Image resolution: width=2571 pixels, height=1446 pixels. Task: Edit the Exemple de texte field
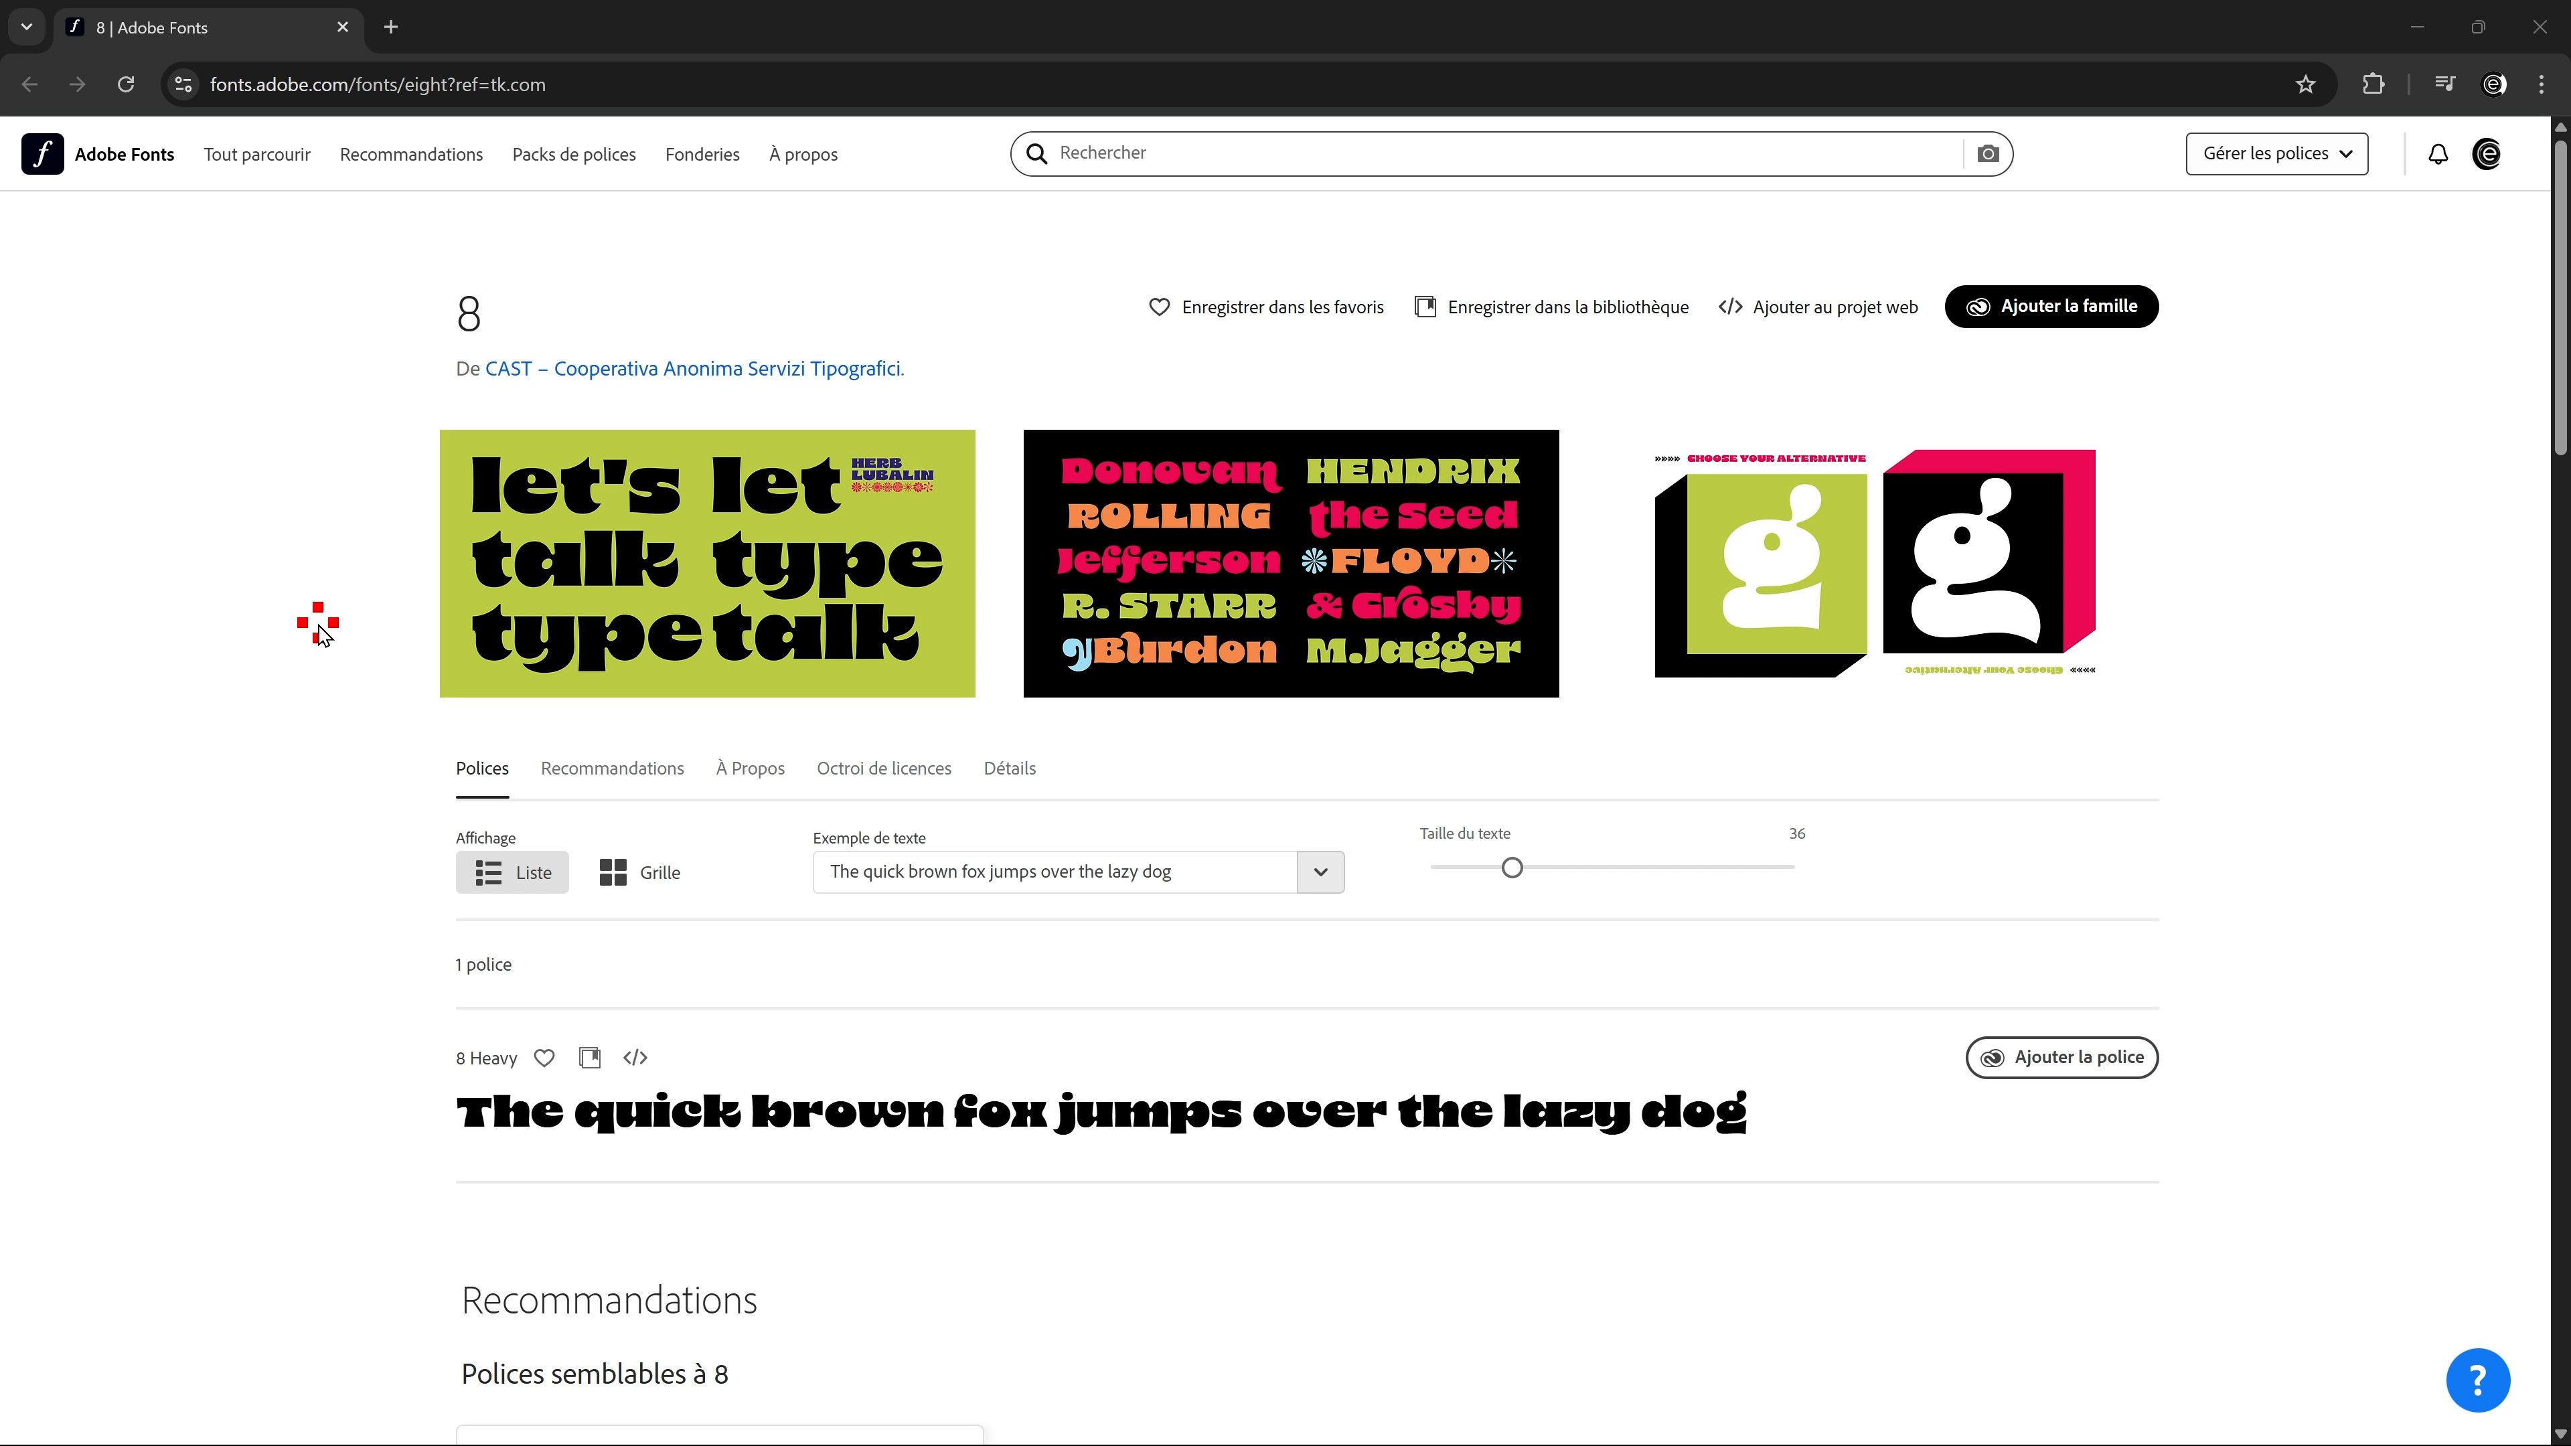[x=1055, y=872]
